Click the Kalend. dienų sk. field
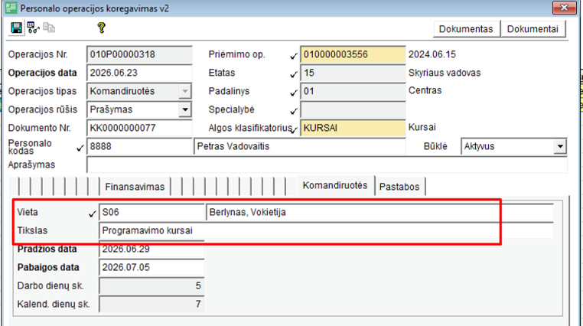This screenshot has width=583, height=326. point(151,304)
